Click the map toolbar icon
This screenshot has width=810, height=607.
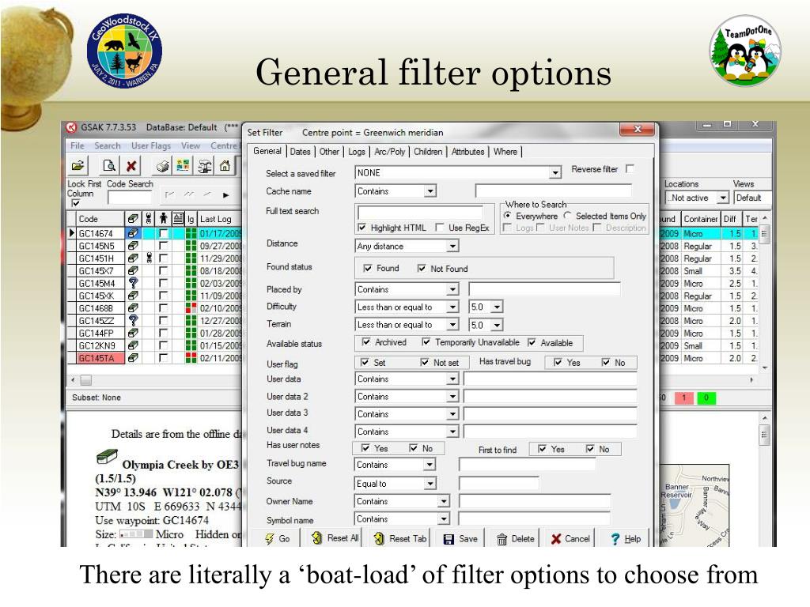183,166
